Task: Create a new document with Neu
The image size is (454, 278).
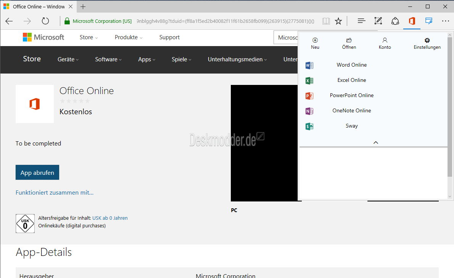Action: pyautogui.click(x=315, y=43)
